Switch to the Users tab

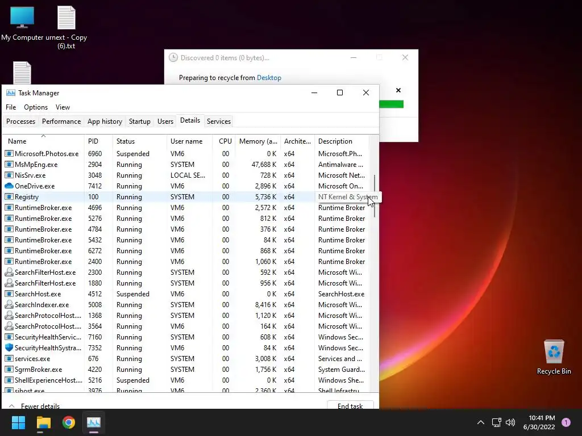pos(165,121)
